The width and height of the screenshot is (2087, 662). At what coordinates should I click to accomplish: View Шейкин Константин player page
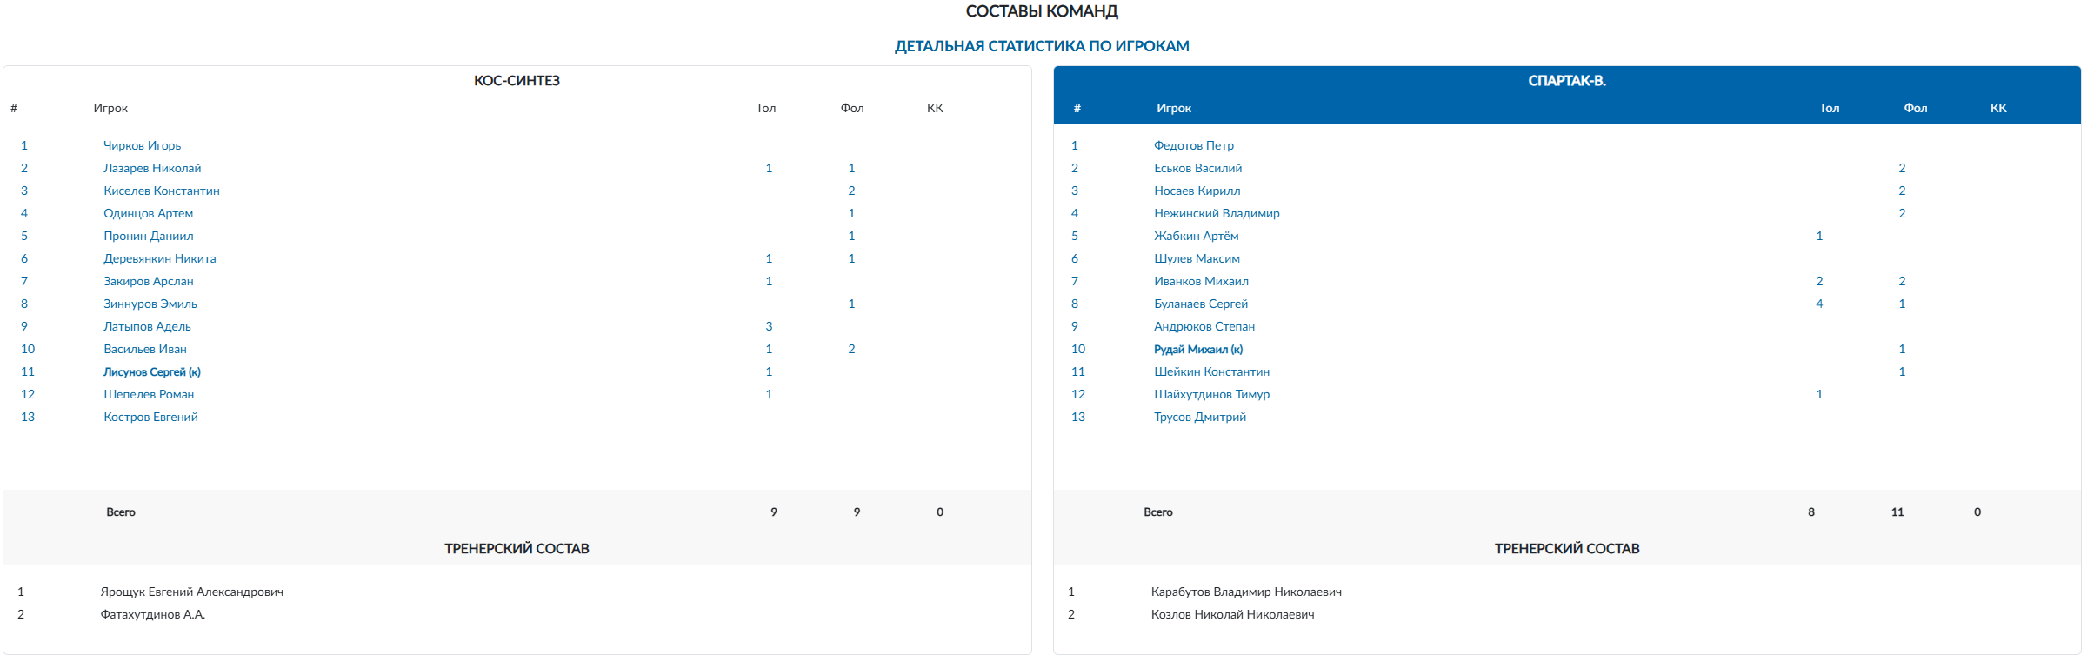coord(1212,371)
